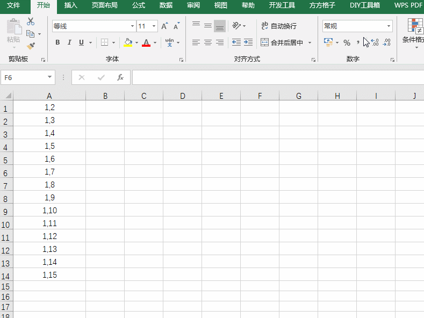424x318 pixels.
Task: Toggle Underline formatting
Action: pos(81,42)
